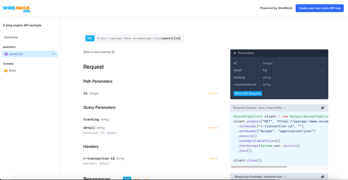
Task: Click the endpoint icon beside /posts/{id}
Action: click(6, 54)
